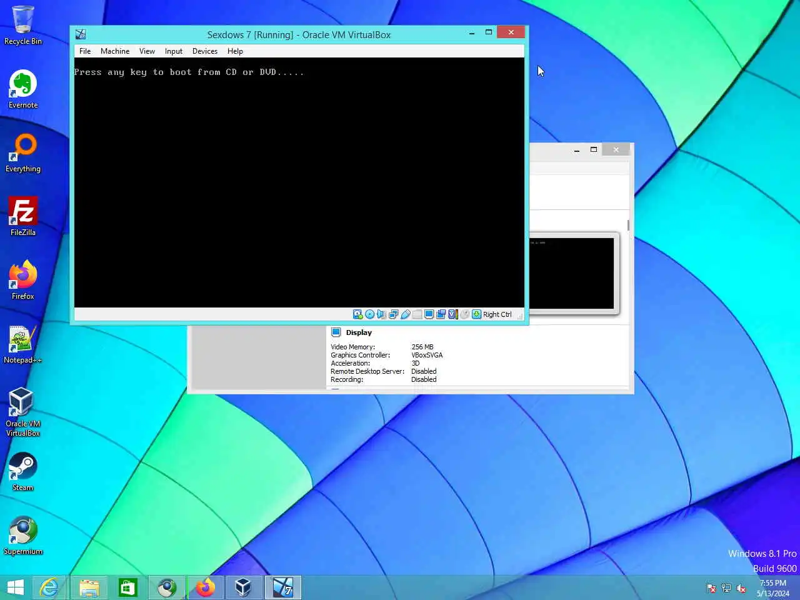Click the Display section monitor icon
Image resolution: width=800 pixels, height=600 pixels.
(x=336, y=332)
